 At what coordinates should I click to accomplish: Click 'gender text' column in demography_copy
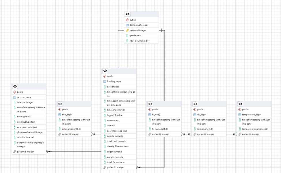click(x=142, y=35)
